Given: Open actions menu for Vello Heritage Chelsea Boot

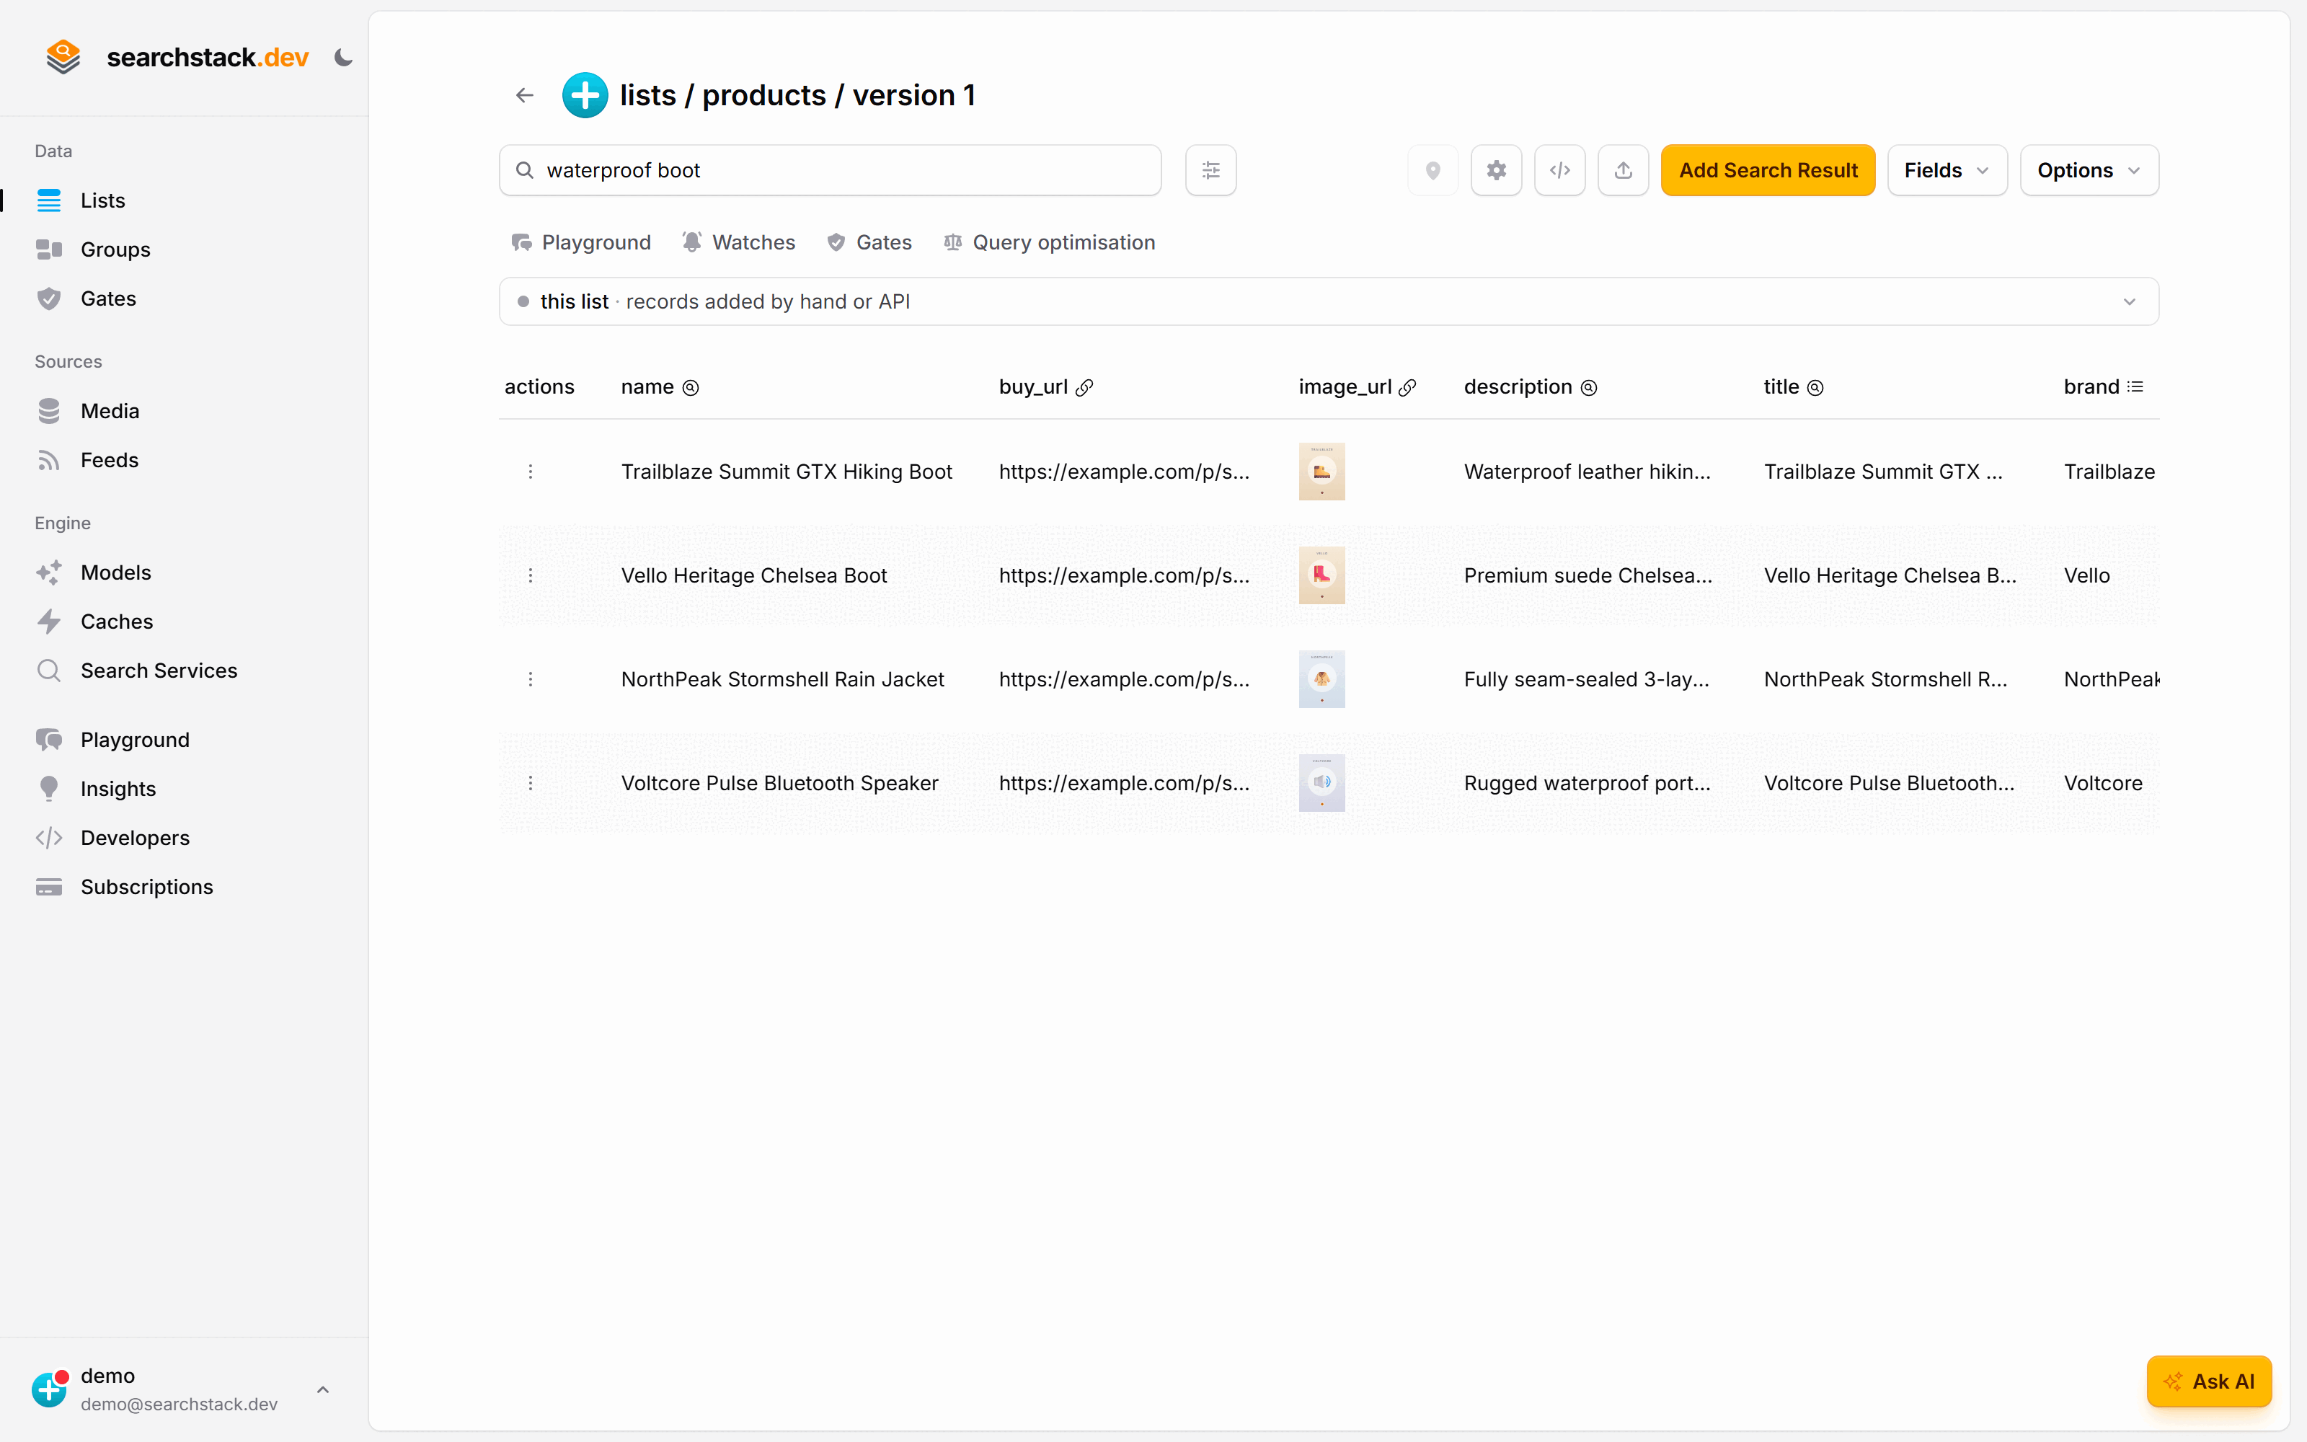Looking at the screenshot, I should click(x=531, y=575).
